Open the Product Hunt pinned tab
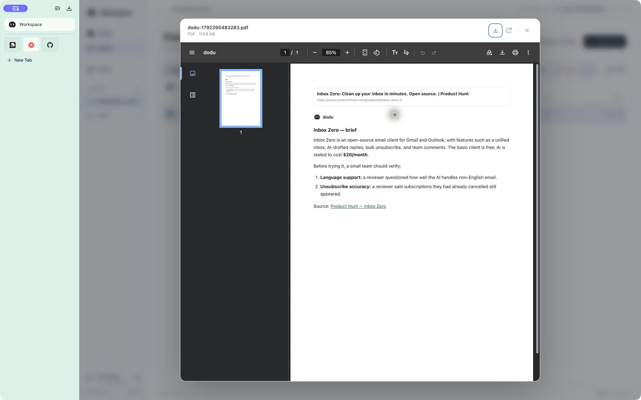 tap(31, 45)
